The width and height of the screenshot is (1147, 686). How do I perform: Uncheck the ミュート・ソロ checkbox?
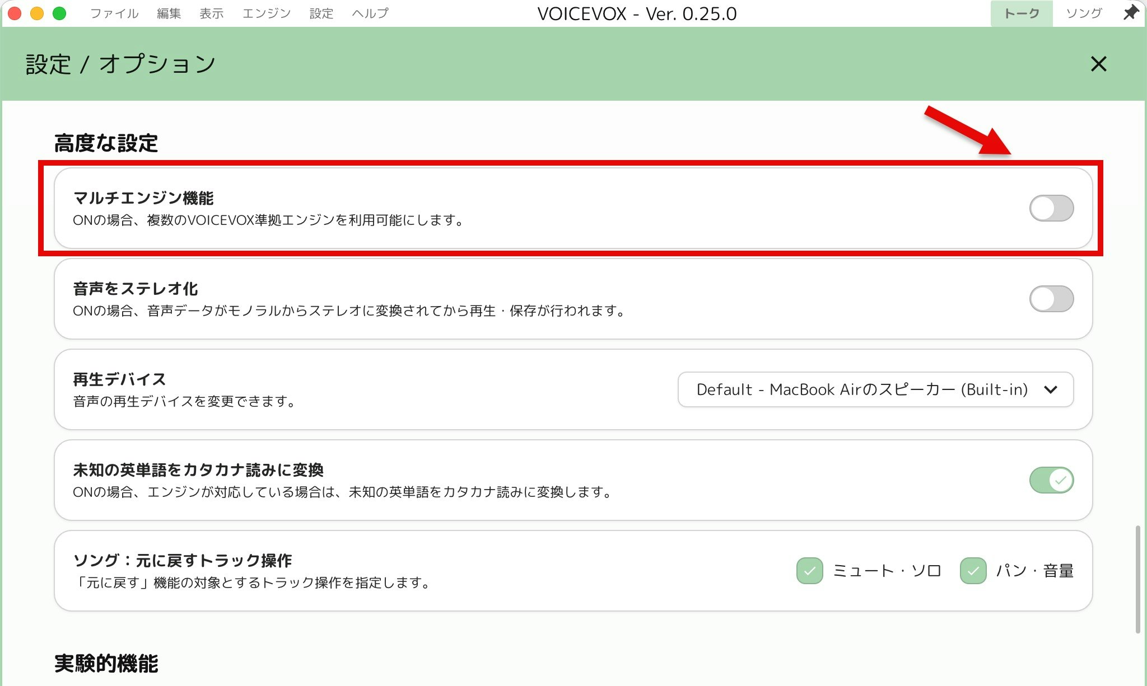[x=809, y=571]
